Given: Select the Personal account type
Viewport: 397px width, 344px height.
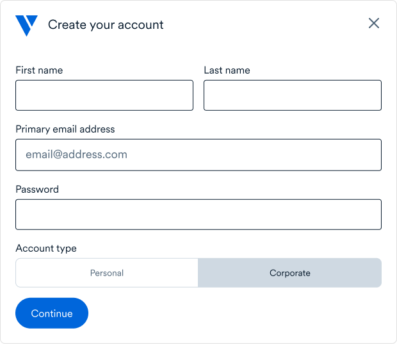Looking at the screenshot, I should coord(107,273).
